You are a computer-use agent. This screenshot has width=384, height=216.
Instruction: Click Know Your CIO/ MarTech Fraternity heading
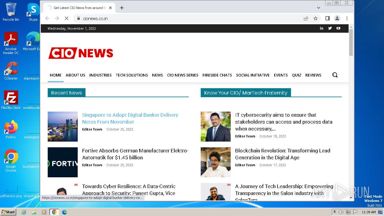246,93
